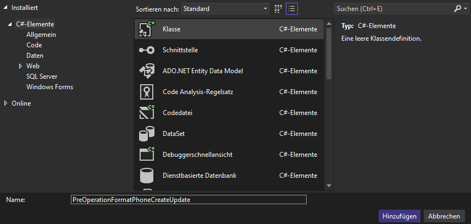471x224 pixels.
Task: Click into the Name text field
Action: pyautogui.click(x=189, y=200)
